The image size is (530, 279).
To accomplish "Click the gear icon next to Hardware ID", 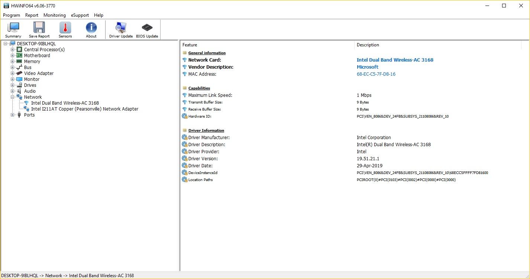I will (x=185, y=116).
